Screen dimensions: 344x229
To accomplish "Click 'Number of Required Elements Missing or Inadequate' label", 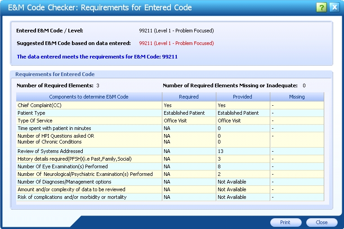I will (230, 85).
